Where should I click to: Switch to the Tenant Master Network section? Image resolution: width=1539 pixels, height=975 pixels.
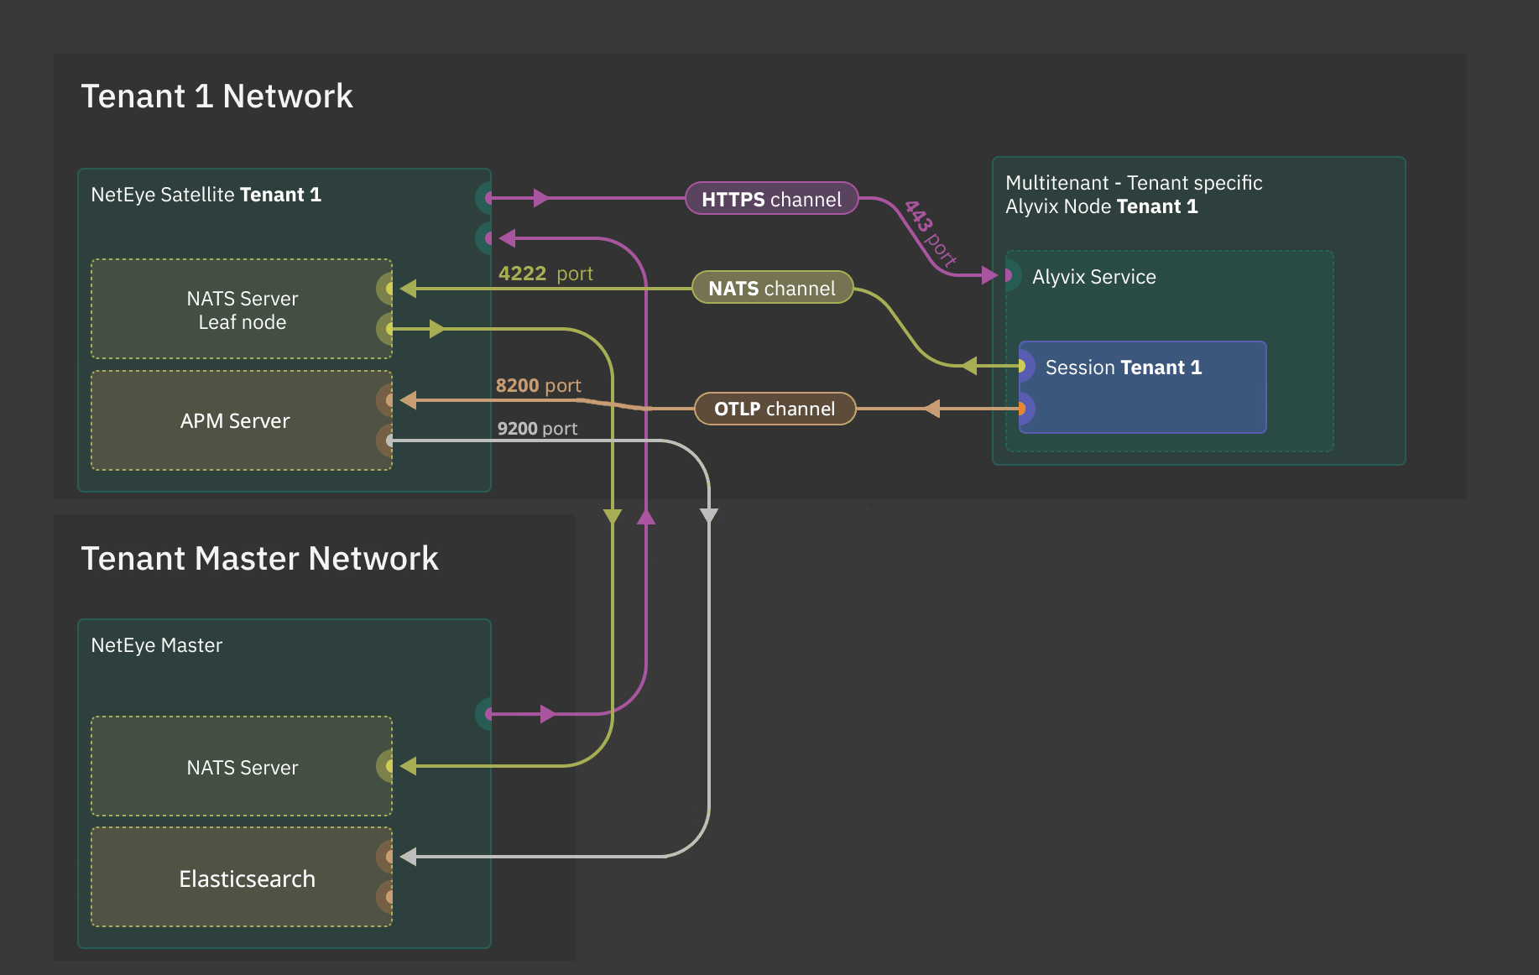pyautogui.click(x=260, y=558)
